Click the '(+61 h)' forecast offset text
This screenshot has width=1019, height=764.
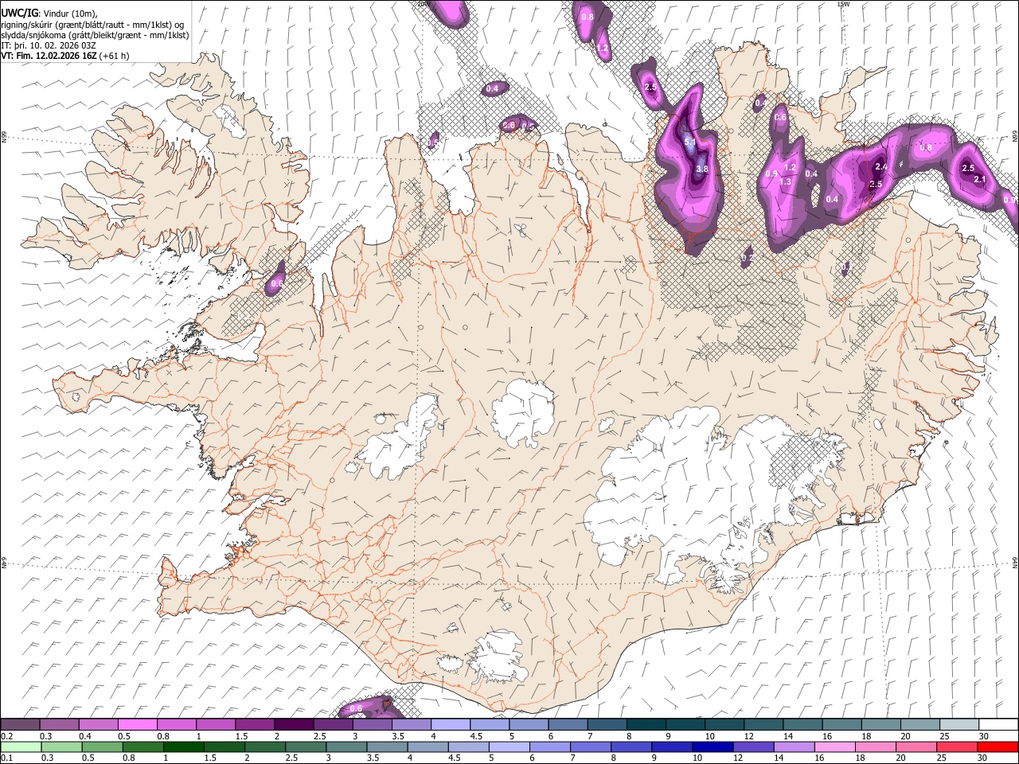[115, 56]
